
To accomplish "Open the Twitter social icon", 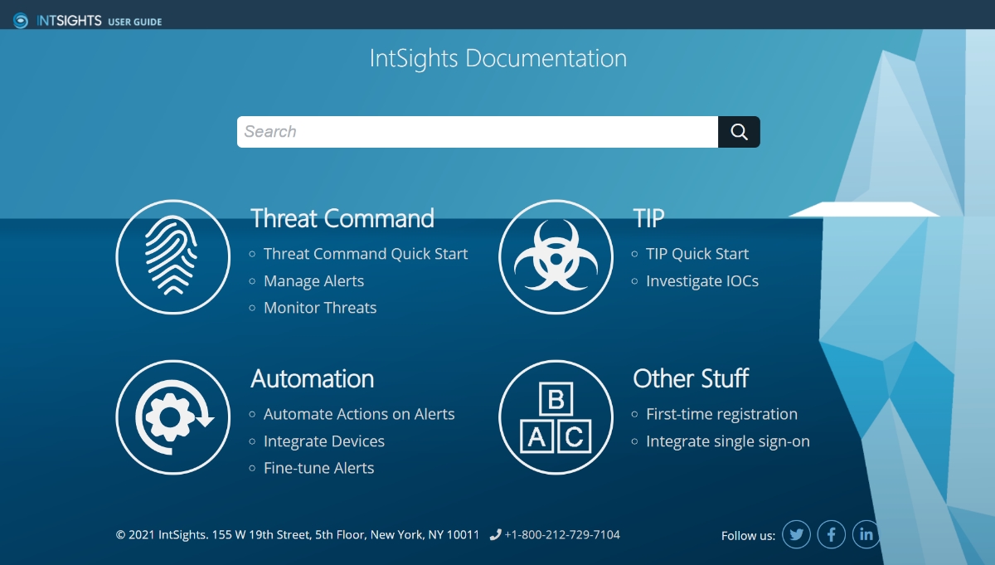I will (x=796, y=534).
